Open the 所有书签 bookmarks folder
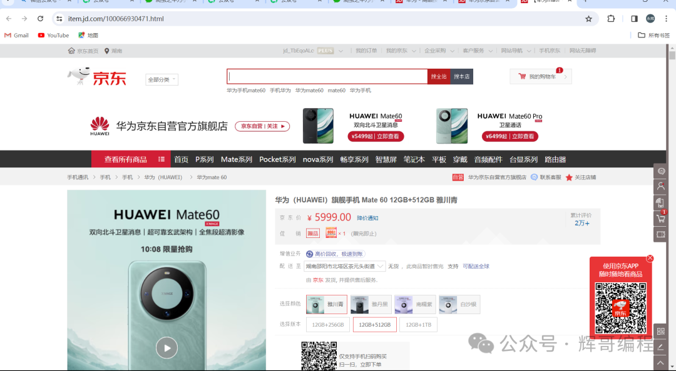 pyautogui.click(x=653, y=36)
